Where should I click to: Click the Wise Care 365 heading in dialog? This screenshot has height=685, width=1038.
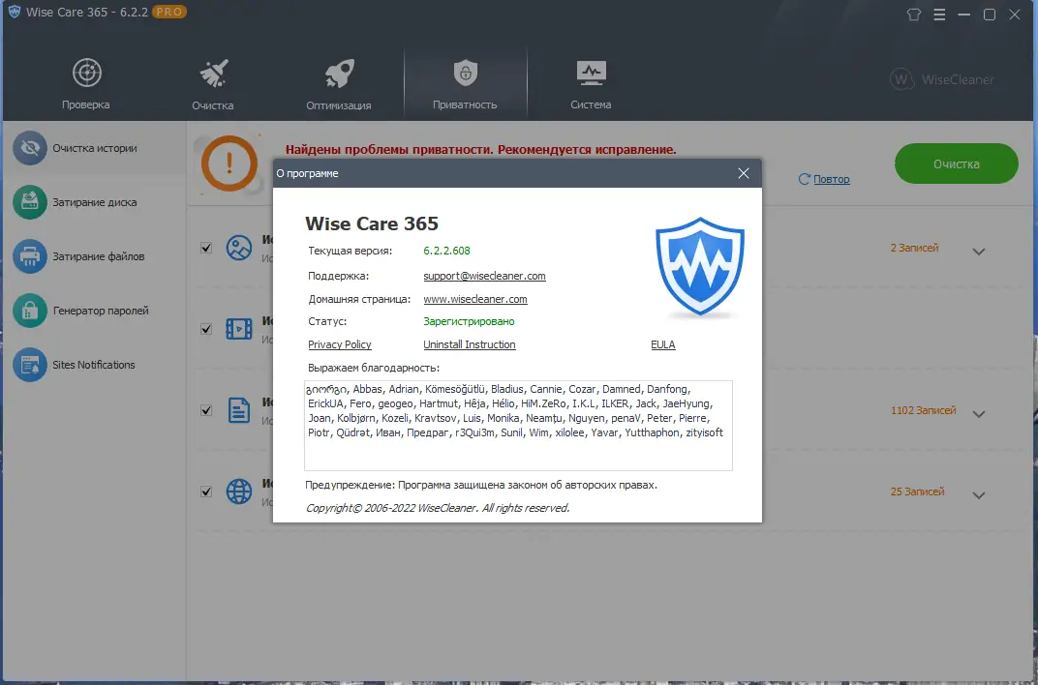click(x=372, y=223)
